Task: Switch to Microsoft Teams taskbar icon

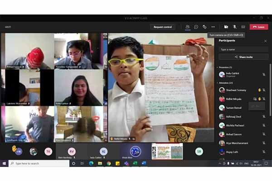Action: coord(126,163)
